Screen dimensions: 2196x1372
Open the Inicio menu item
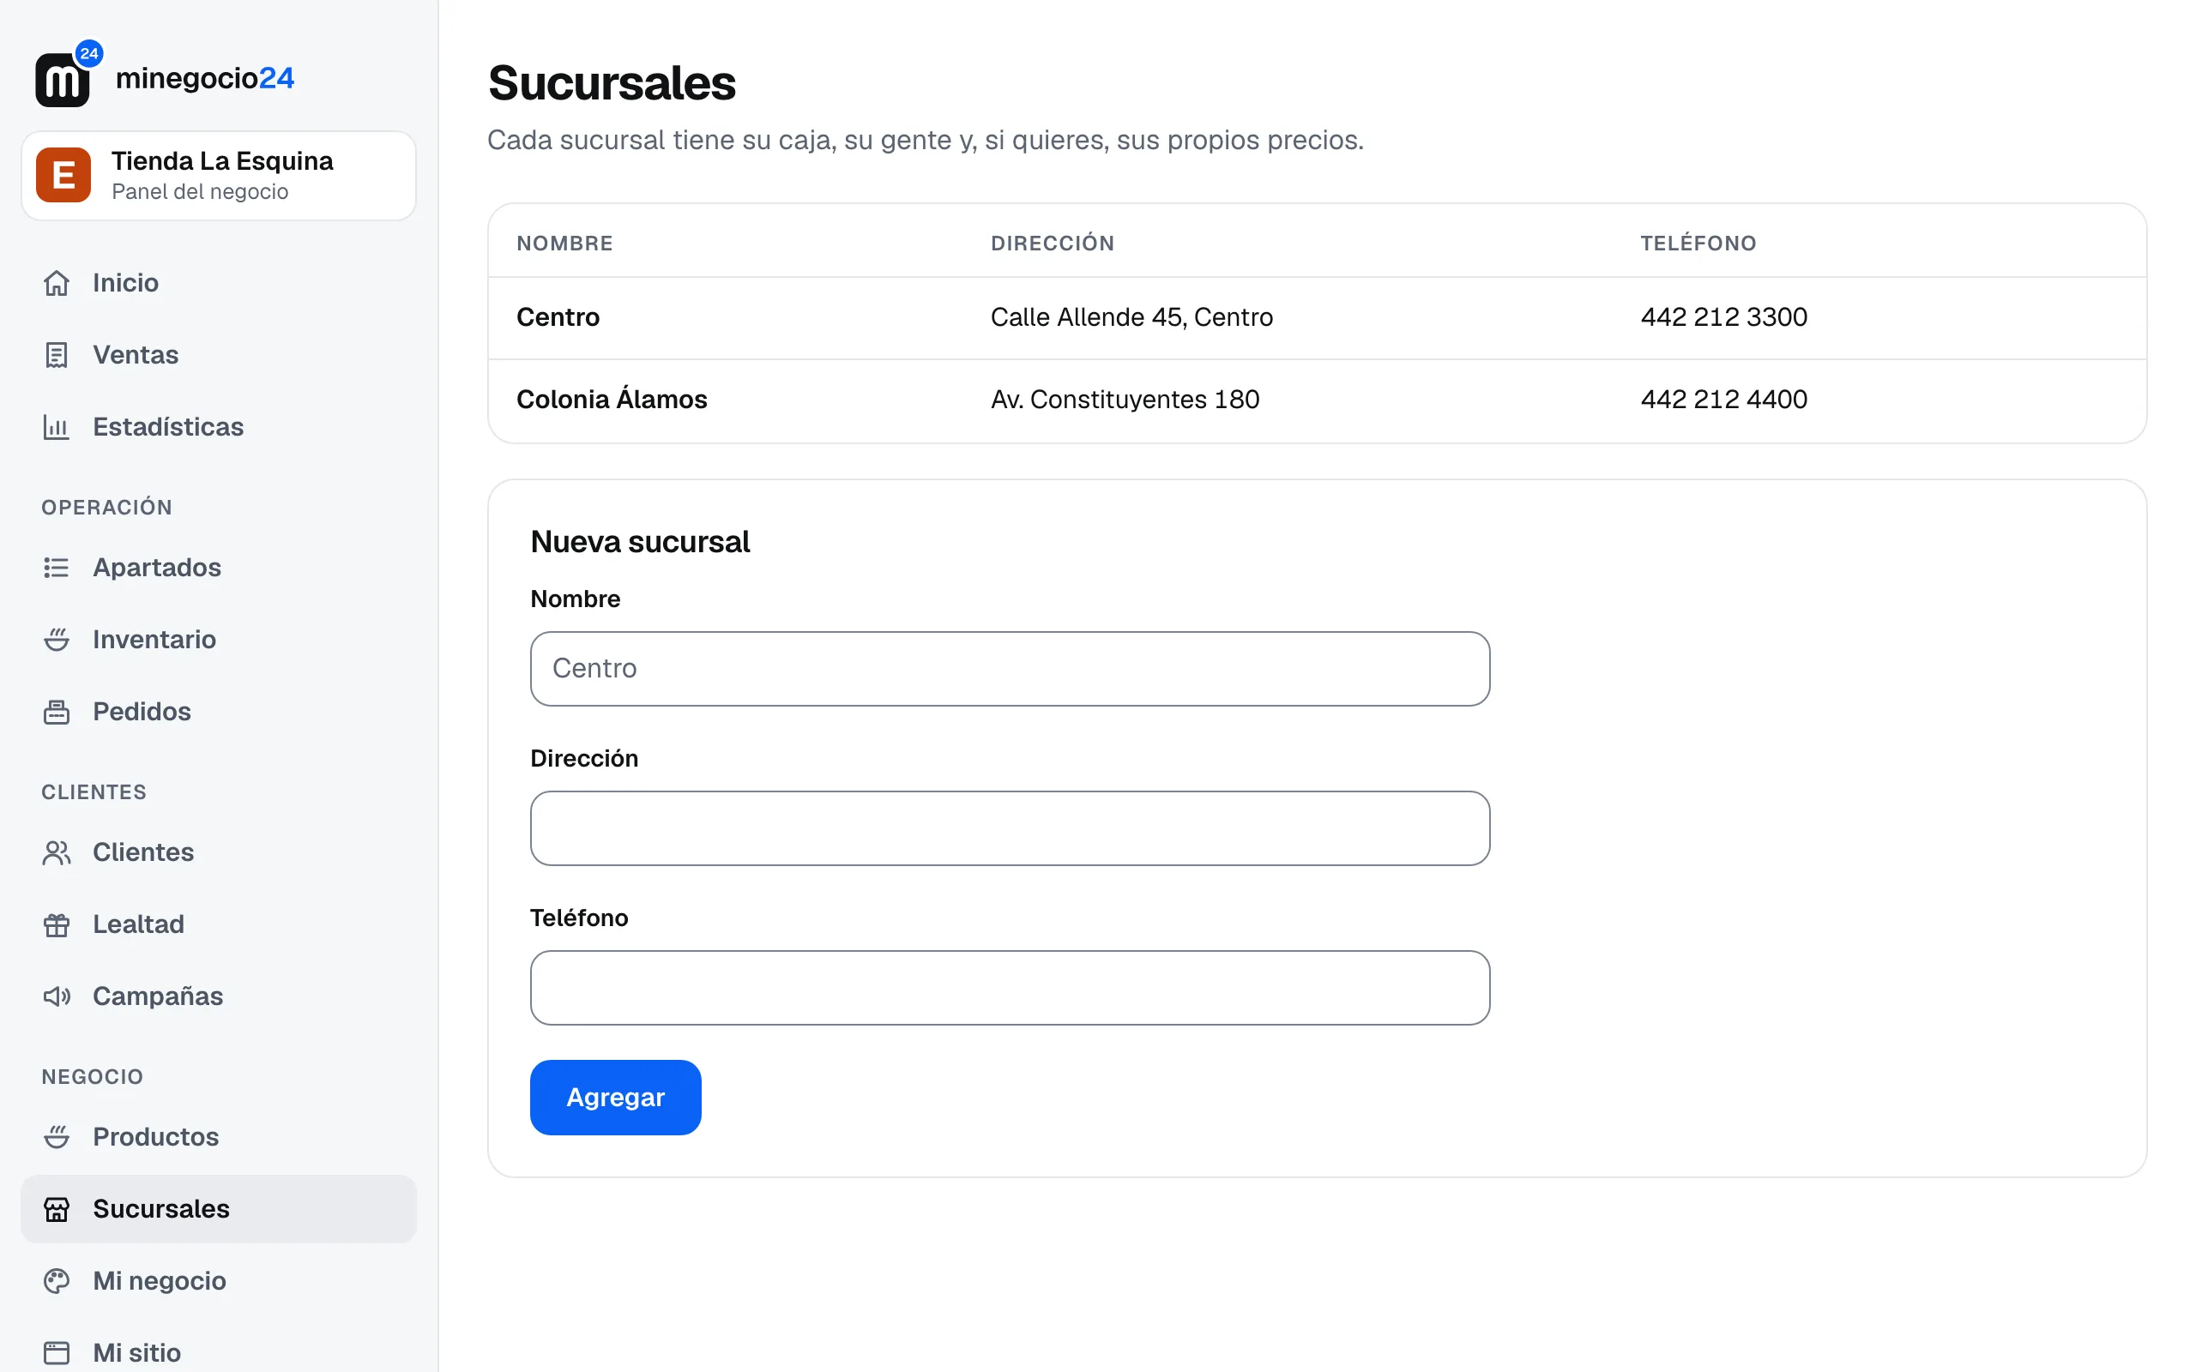click(x=219, y=283)
